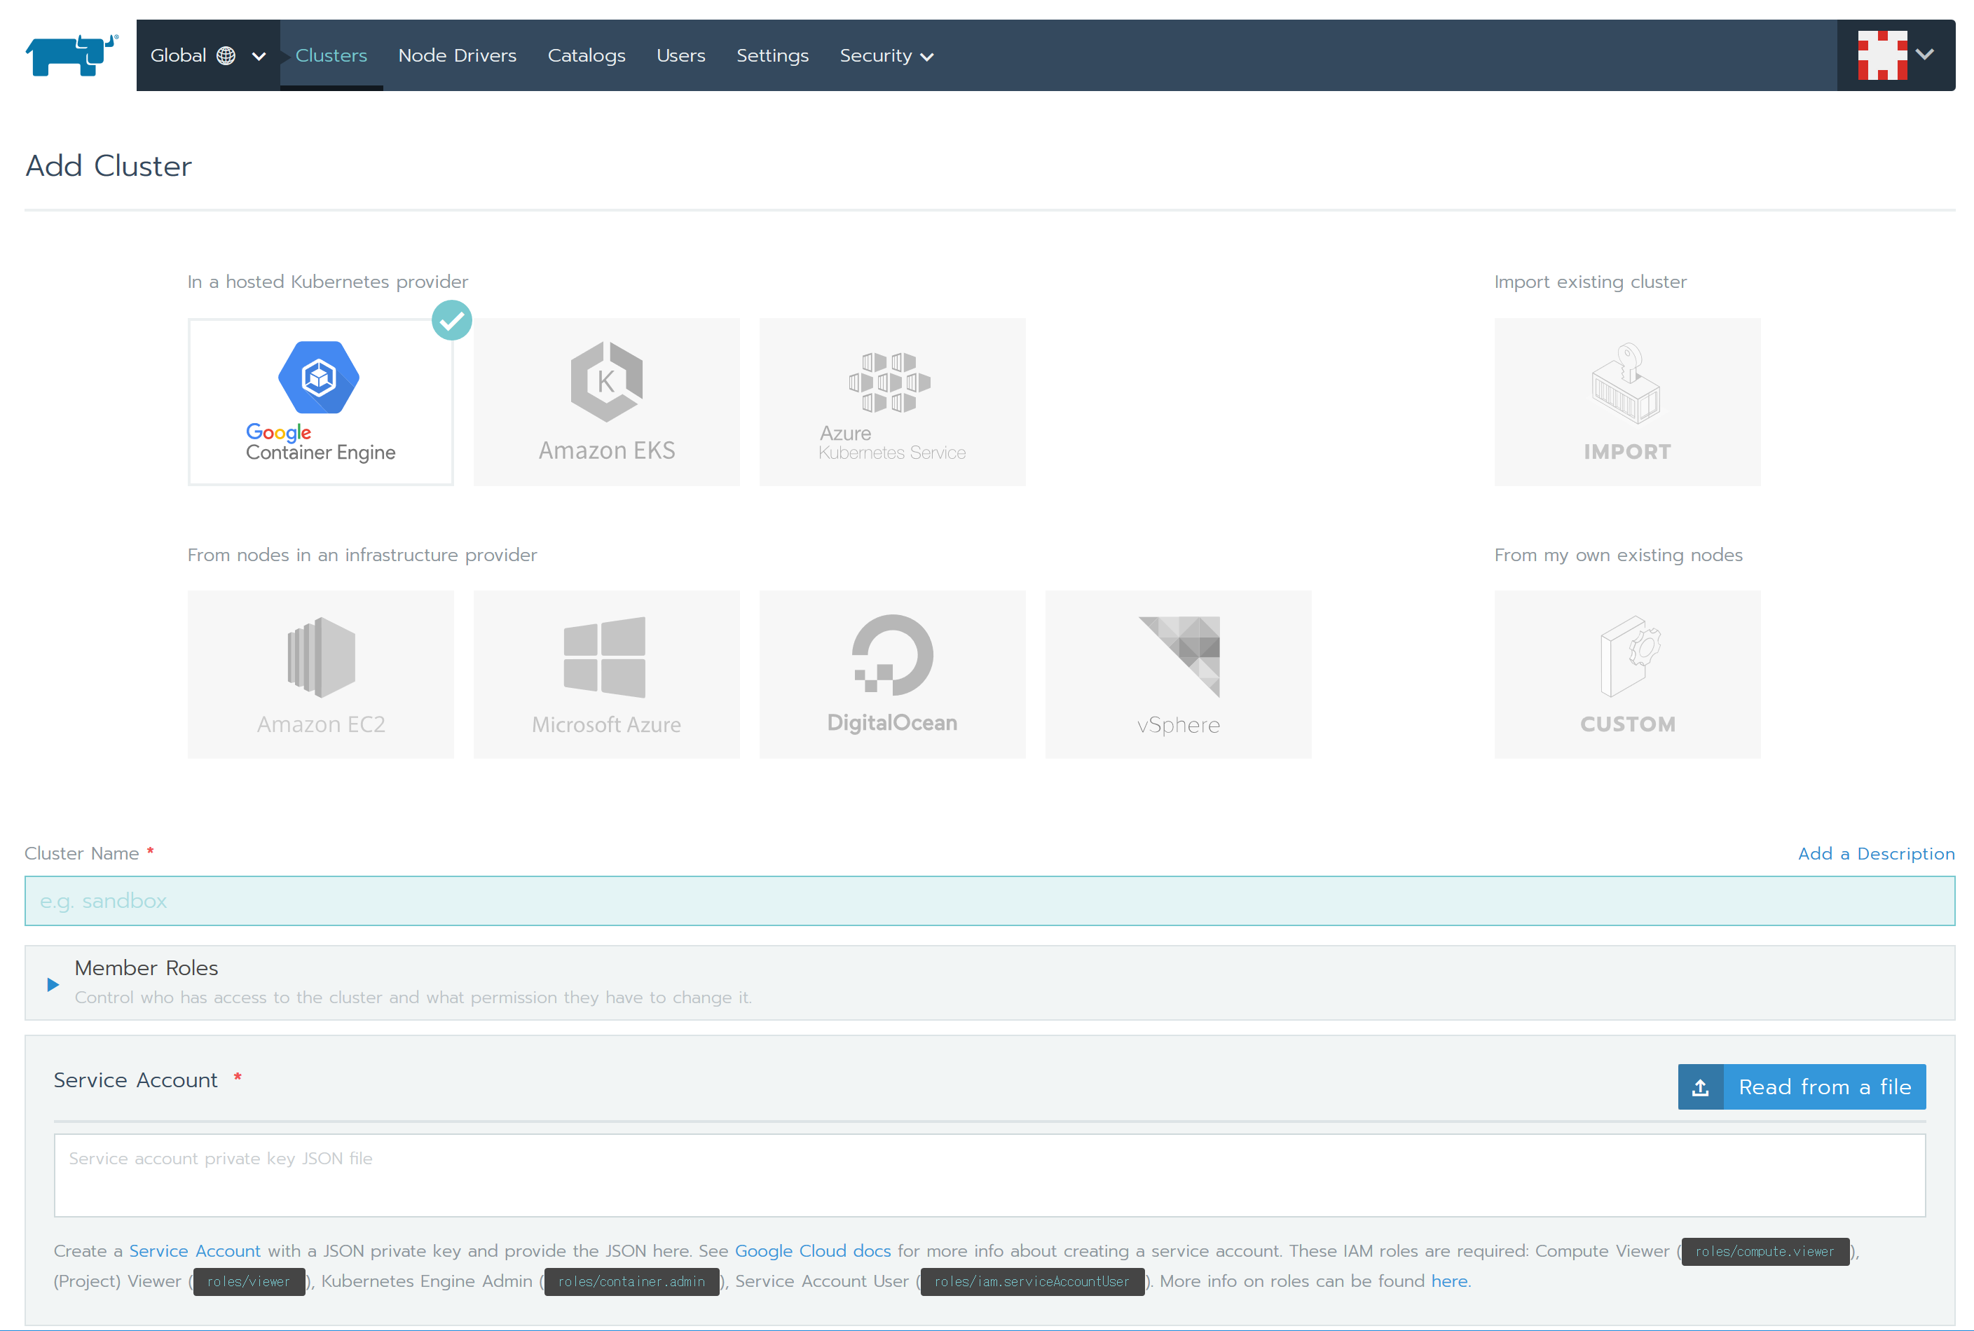Choose the Azure Kubernetes Service tile

coord(891,401)
